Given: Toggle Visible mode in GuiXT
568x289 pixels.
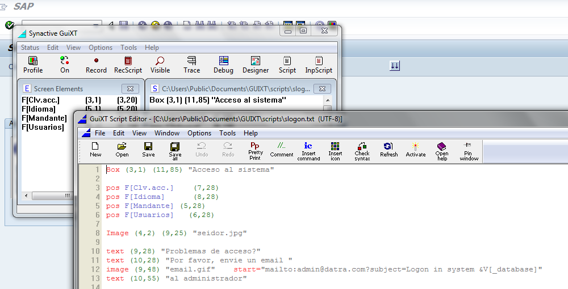Looking at the screenshot, I should (160, 65).
